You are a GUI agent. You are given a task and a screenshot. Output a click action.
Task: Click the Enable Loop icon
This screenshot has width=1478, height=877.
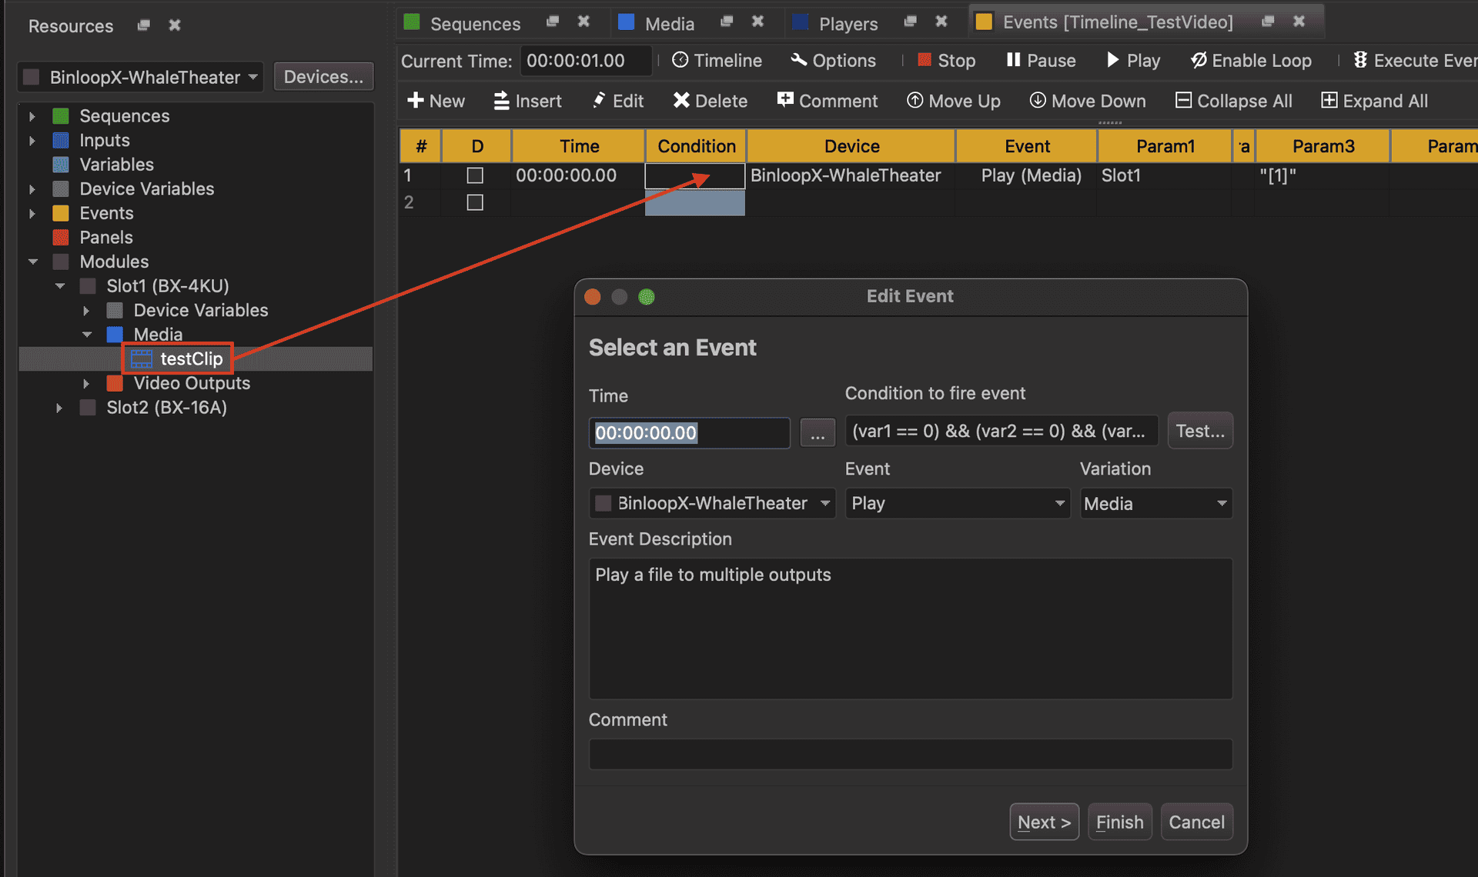coord(1199,60)
